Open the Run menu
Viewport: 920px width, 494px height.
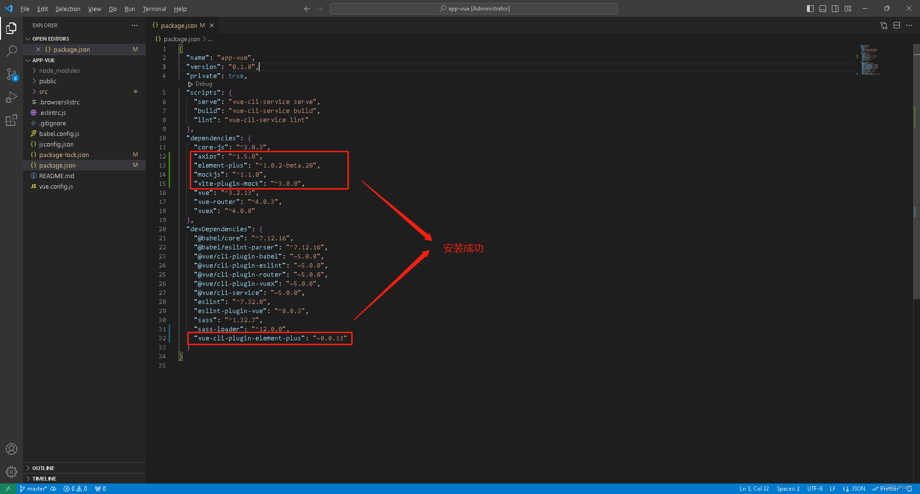(x=129, y=9)
